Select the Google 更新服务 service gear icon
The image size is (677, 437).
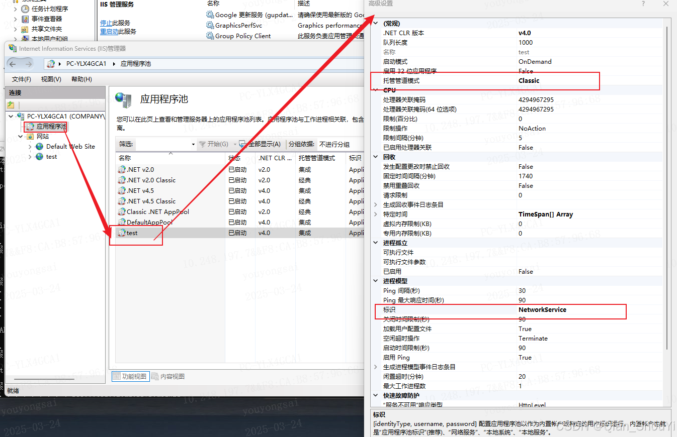point(210,15)
